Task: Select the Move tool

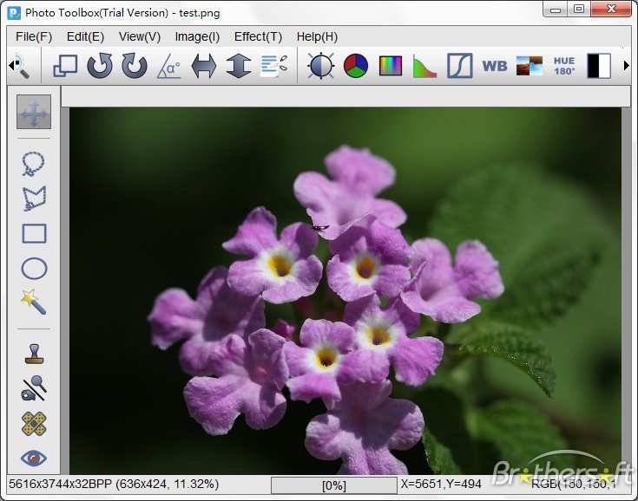Action: pyautogui.click(x=34, y=112)
